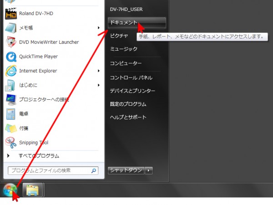Focus the プログラムとファイルの検索 box
Image resolution: width=273 pixels, height=205 pixels.
53,170
